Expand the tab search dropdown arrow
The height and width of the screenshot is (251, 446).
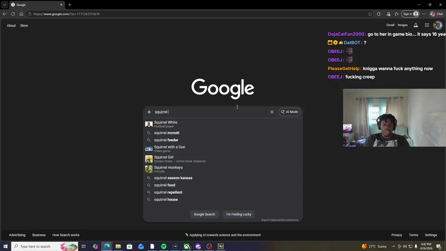(x=5, y=5)
